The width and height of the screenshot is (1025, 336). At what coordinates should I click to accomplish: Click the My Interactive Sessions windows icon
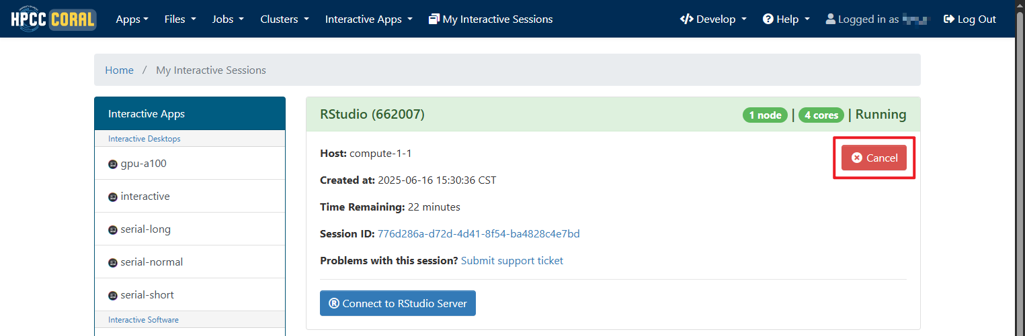[x=434, y=19]
